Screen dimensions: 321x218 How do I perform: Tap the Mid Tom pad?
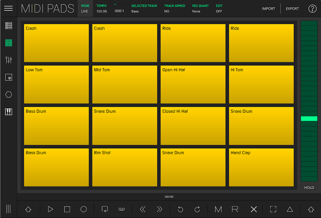(125, 84)
